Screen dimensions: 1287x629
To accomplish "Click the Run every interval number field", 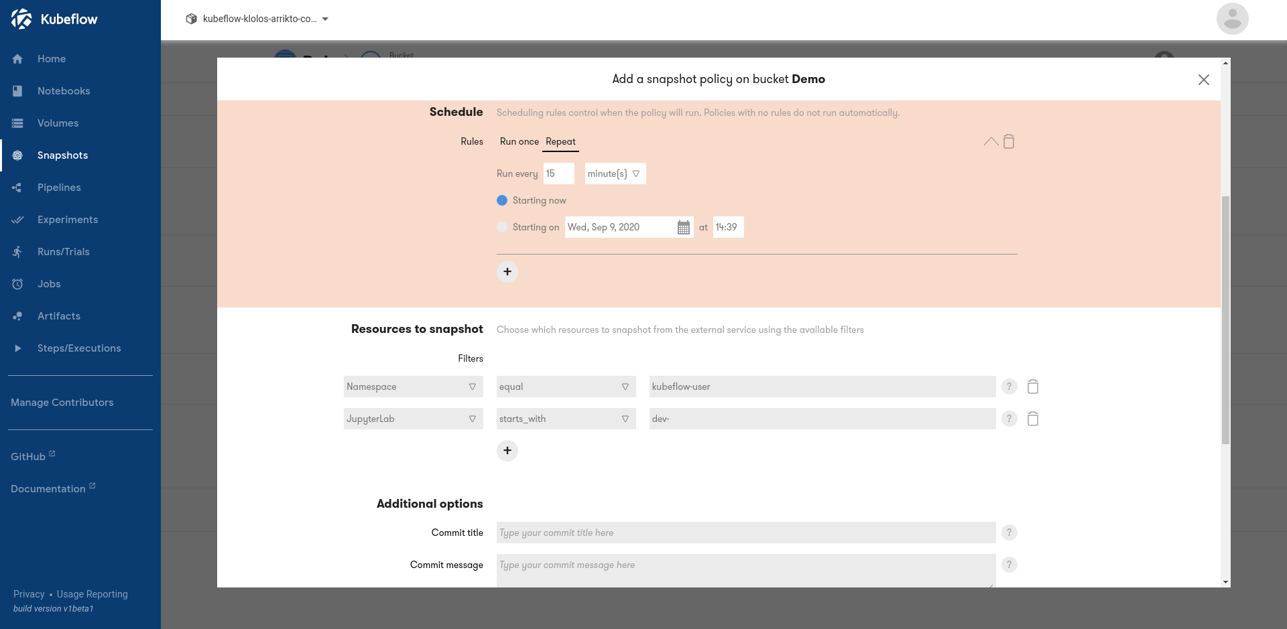I will pos(559,173).
